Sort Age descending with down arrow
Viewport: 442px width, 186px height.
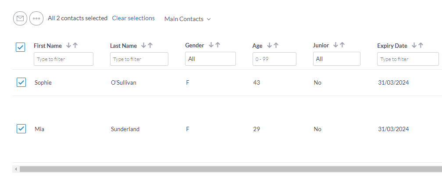click(269, 45)
